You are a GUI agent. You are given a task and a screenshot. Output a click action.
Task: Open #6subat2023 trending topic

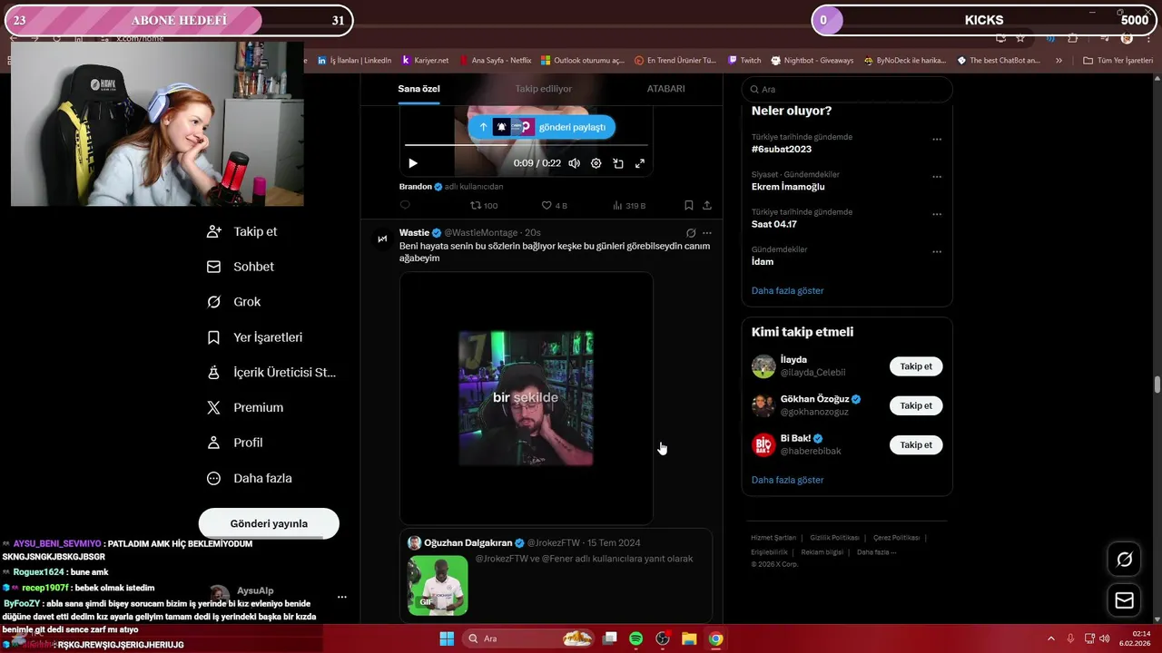coord(781,149)
